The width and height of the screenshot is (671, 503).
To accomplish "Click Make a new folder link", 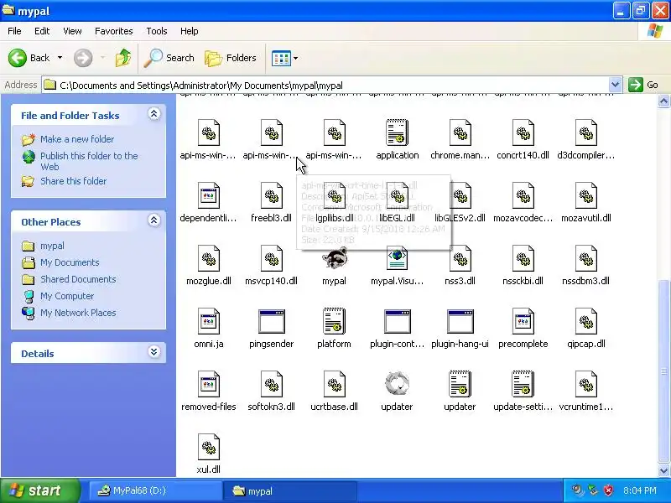I will coord(77,139).
